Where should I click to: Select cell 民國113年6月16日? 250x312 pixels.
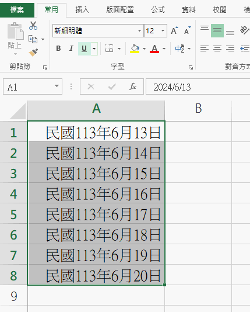coord(96,193)
